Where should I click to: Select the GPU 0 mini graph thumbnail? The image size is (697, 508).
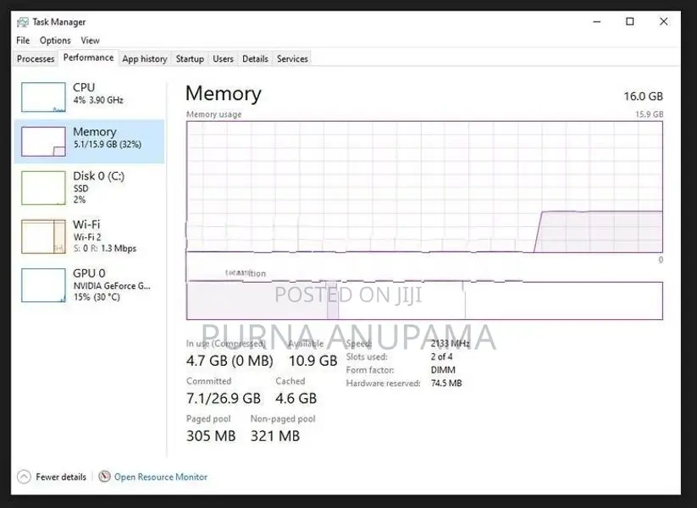coord(43,284)
